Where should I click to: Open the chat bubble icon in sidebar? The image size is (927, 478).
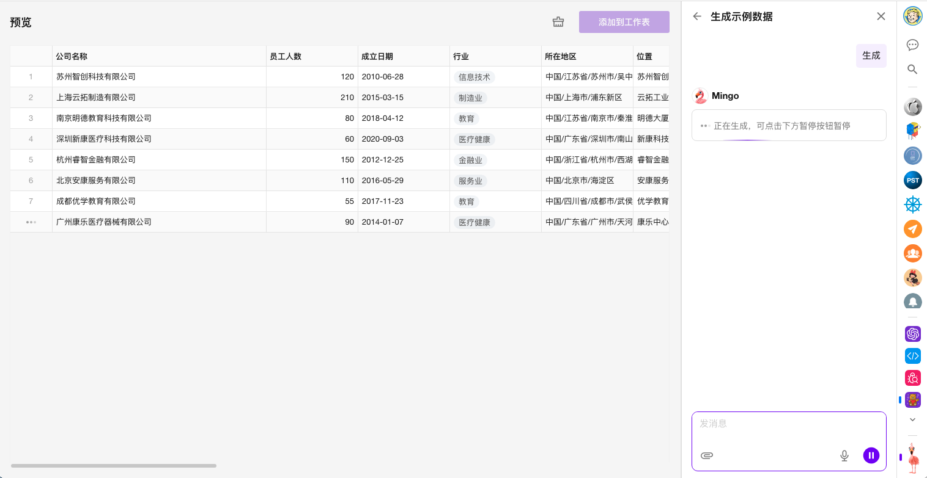pos(912,45)
